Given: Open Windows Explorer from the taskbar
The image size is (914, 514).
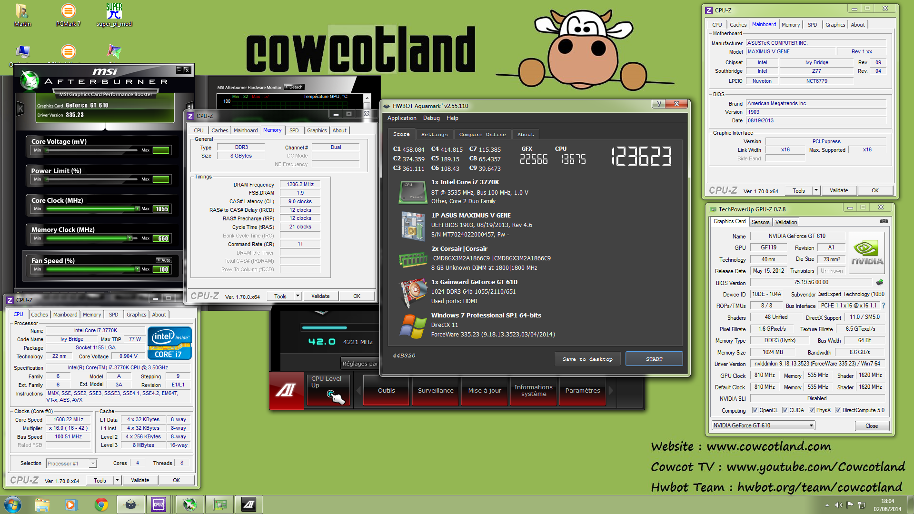Looking at the screenshot, I should (42, 504).
